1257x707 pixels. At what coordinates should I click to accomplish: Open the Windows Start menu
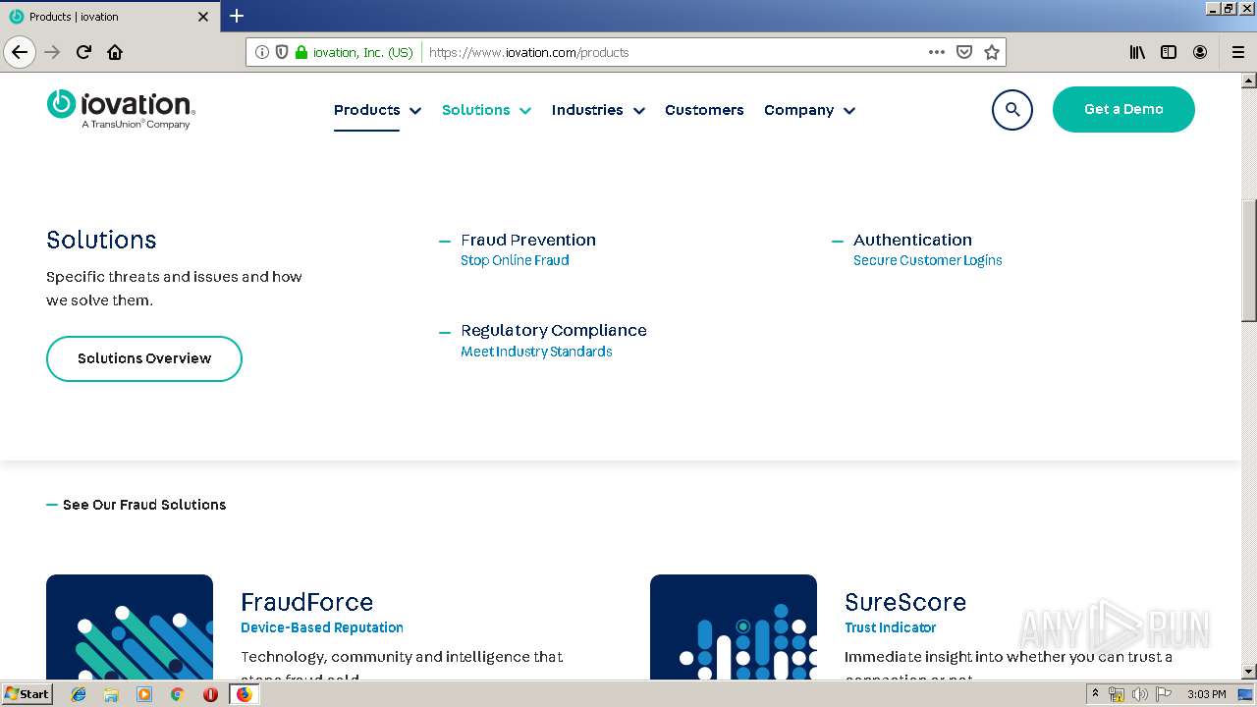(27, 694)
